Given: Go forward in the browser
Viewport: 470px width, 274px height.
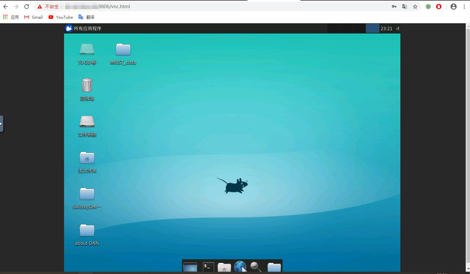Looking at the screenshot, I should [16, 7].
